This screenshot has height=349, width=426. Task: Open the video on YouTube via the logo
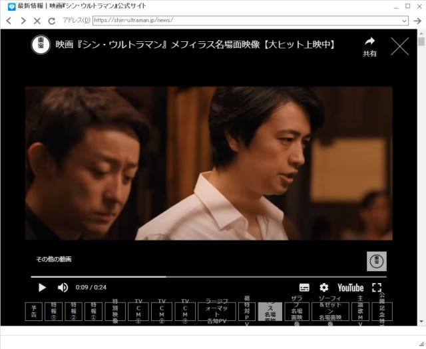351,288
